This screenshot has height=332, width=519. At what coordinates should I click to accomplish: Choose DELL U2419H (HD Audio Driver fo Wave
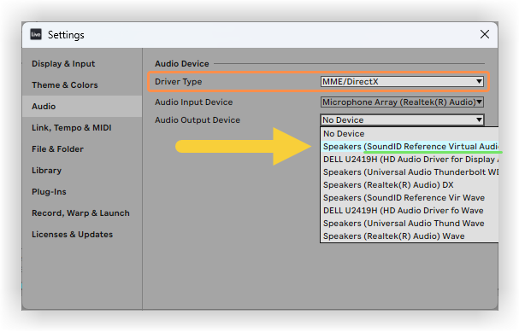410,211
